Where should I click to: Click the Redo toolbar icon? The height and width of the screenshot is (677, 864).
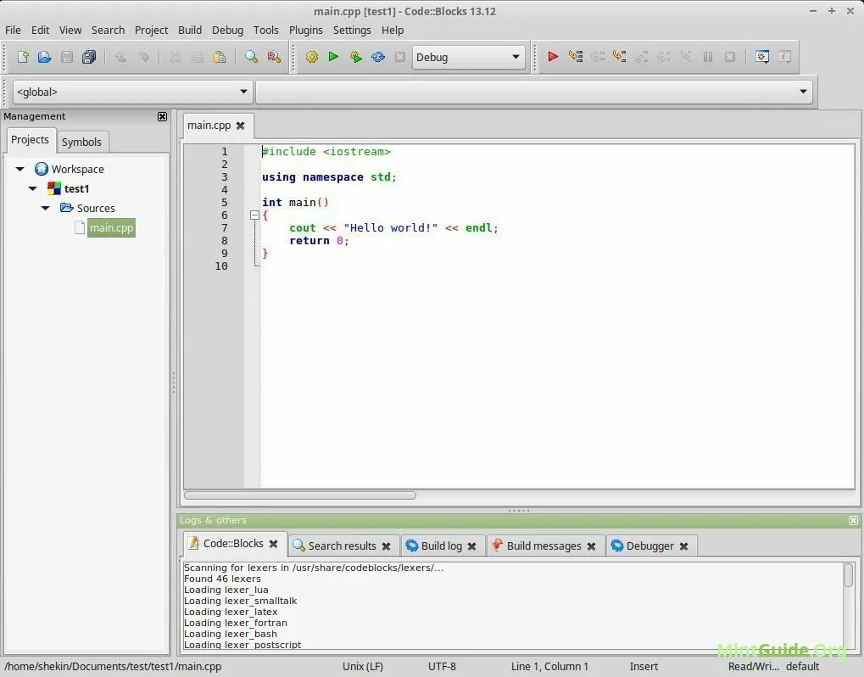(x=143, y=57)
